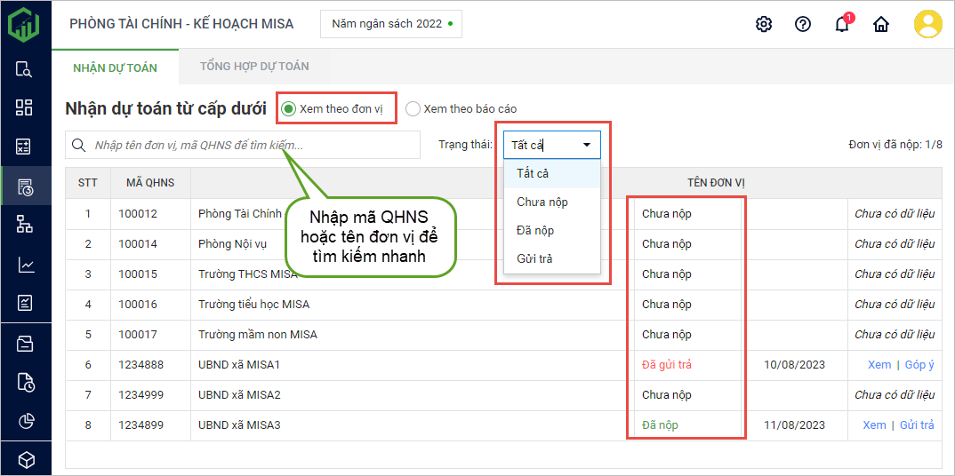Viewport: 955px width, 476px height.
Task: Open the user avatar menu
Action: click(927, 24)
